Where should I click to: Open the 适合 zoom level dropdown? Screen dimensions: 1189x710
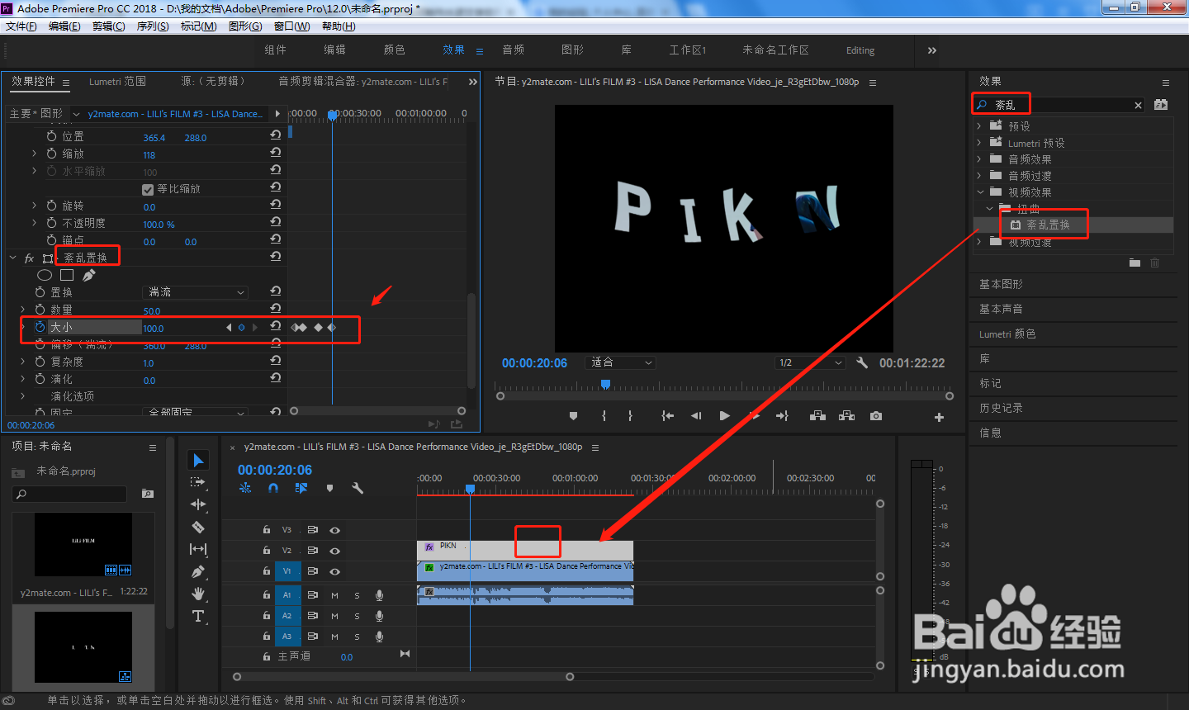pos(621,362)
